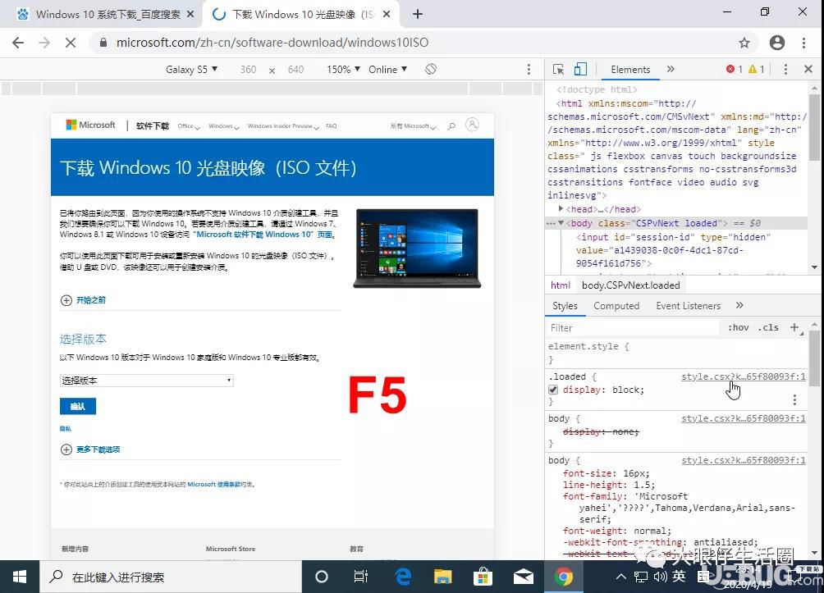Click the Microsoft logo on the page
The width and height of the screenshot is (824, 593).
click(x=90, y=125)
